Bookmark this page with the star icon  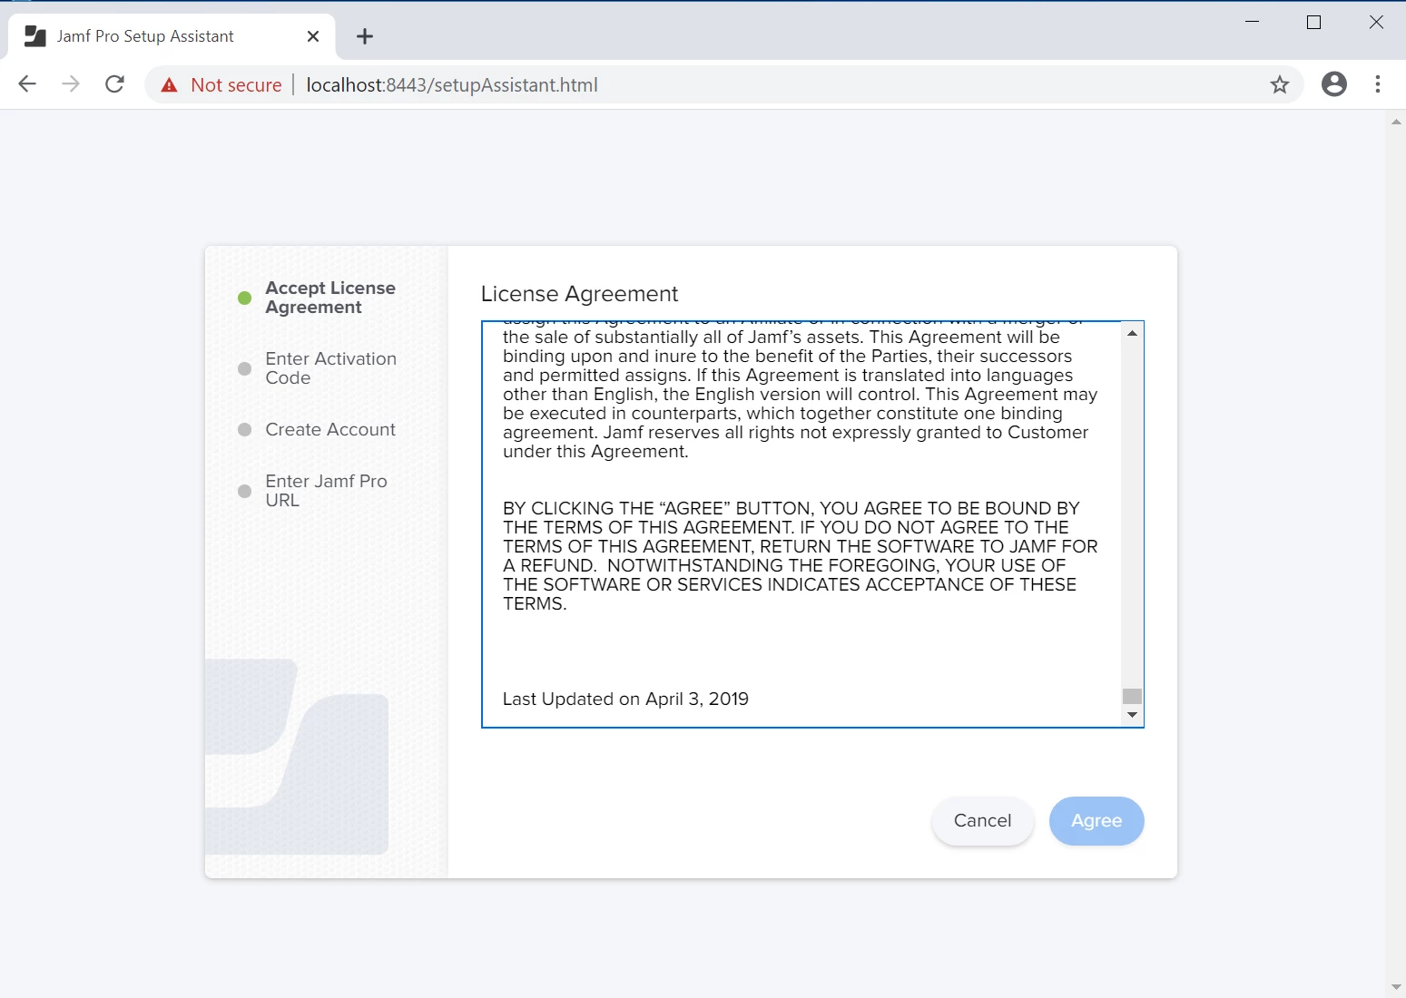click(x=1280, y=84)
